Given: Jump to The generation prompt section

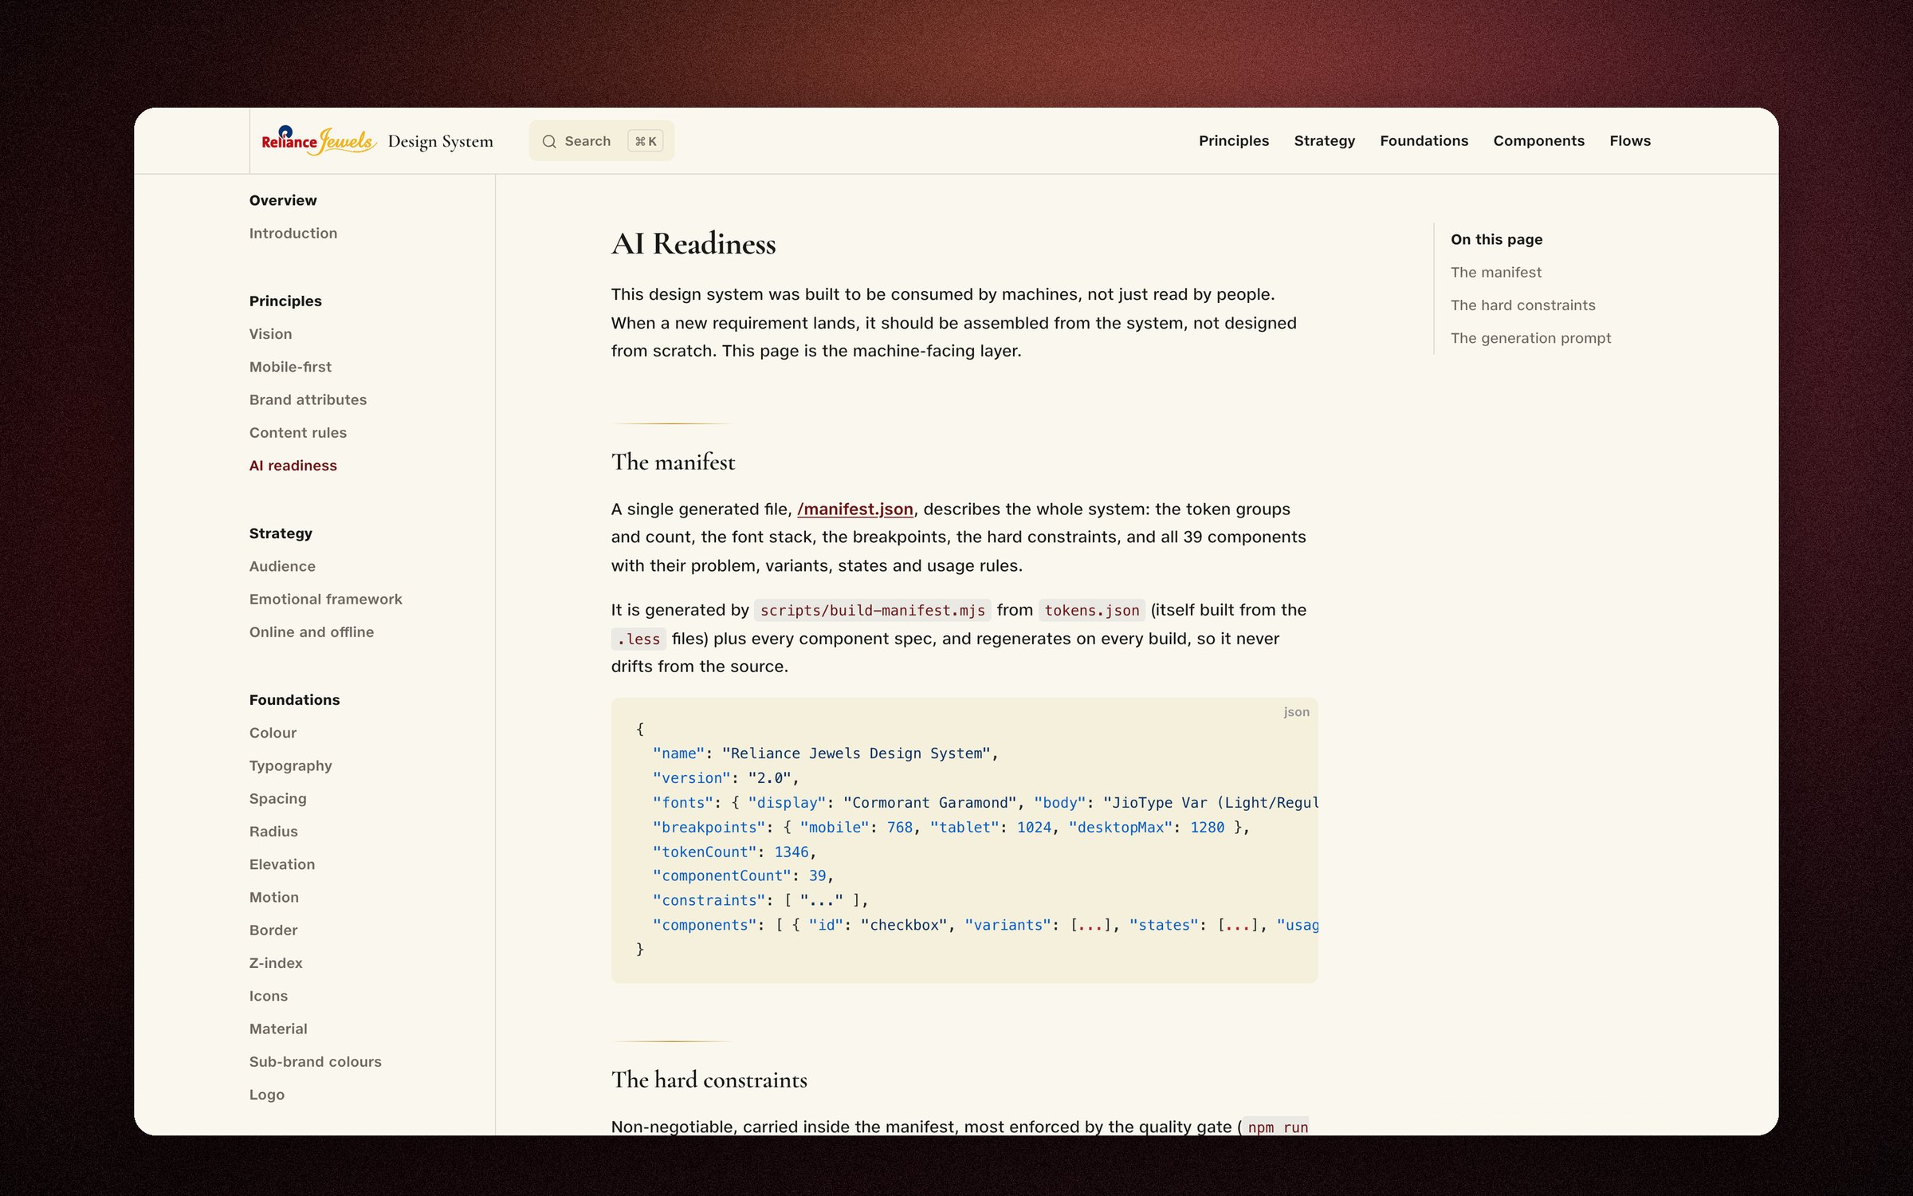Looking at the screenshot, I should [x=1530, y=337].
